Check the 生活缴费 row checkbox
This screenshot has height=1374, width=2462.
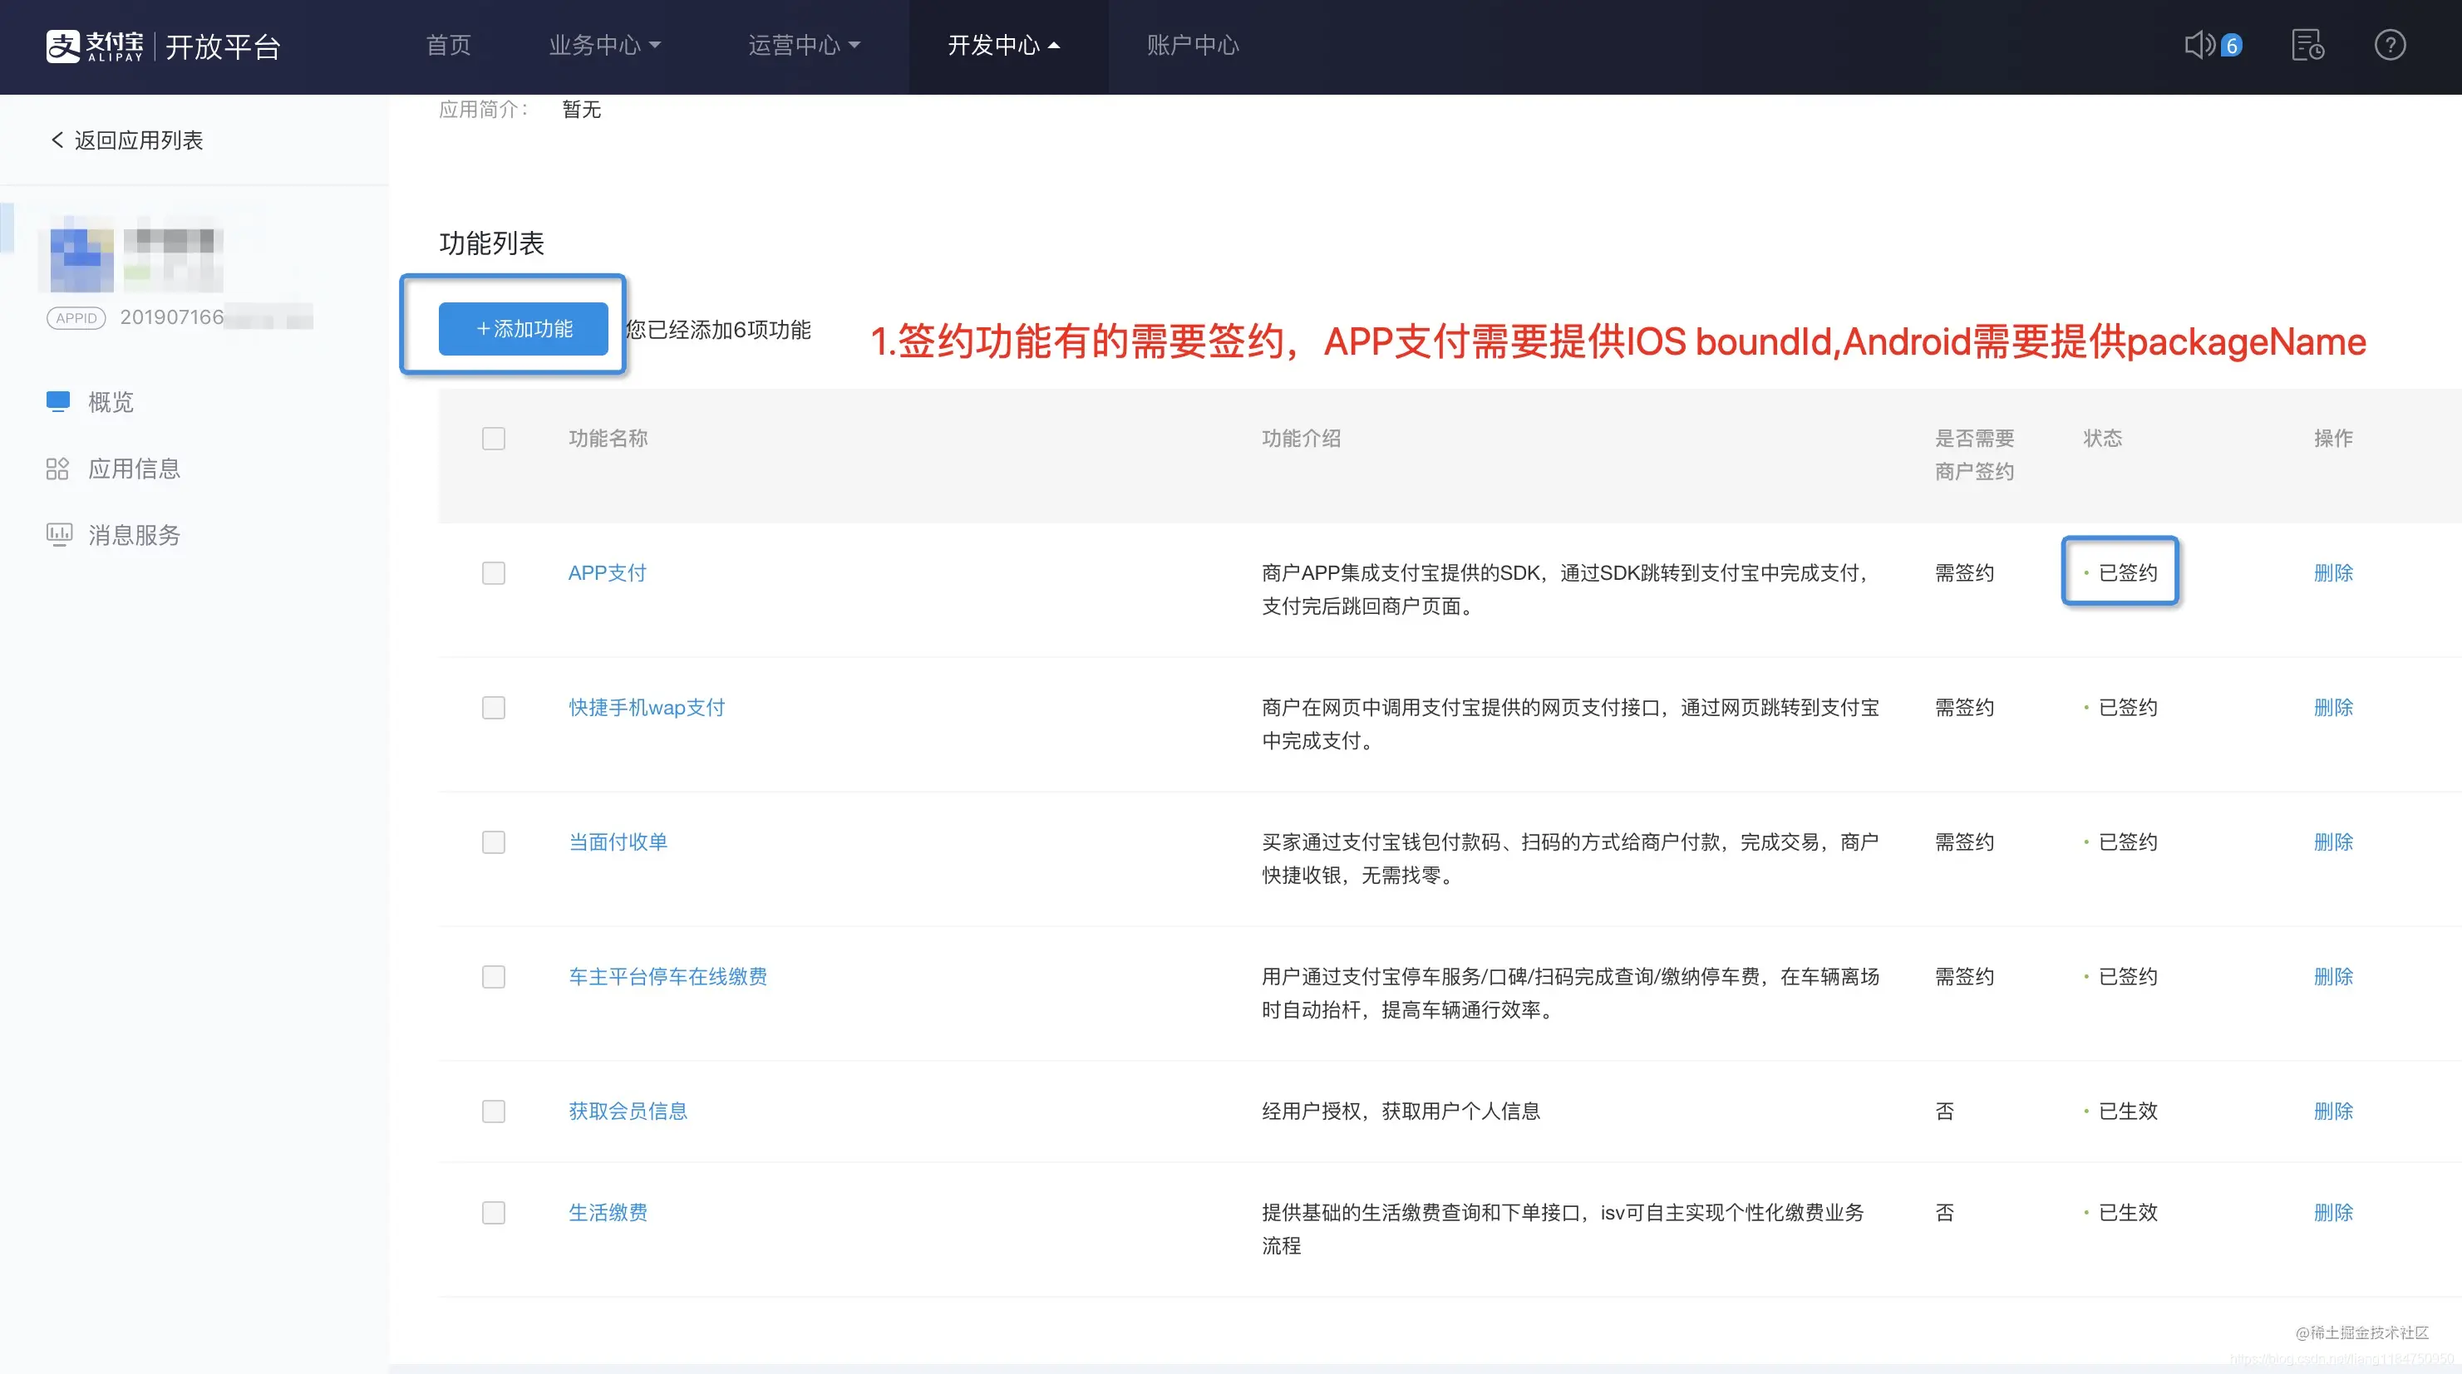[493, 1214]
